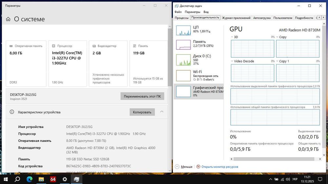Select the CPU performance graph thumbnail
328x184 pixels.
pos(183,30)
